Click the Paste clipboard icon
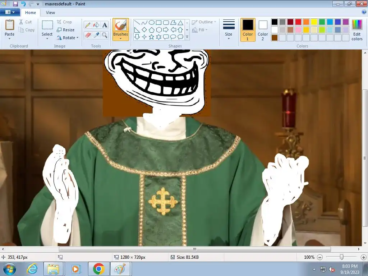This screenshot has width=368, height=276. tap(10, 25)
